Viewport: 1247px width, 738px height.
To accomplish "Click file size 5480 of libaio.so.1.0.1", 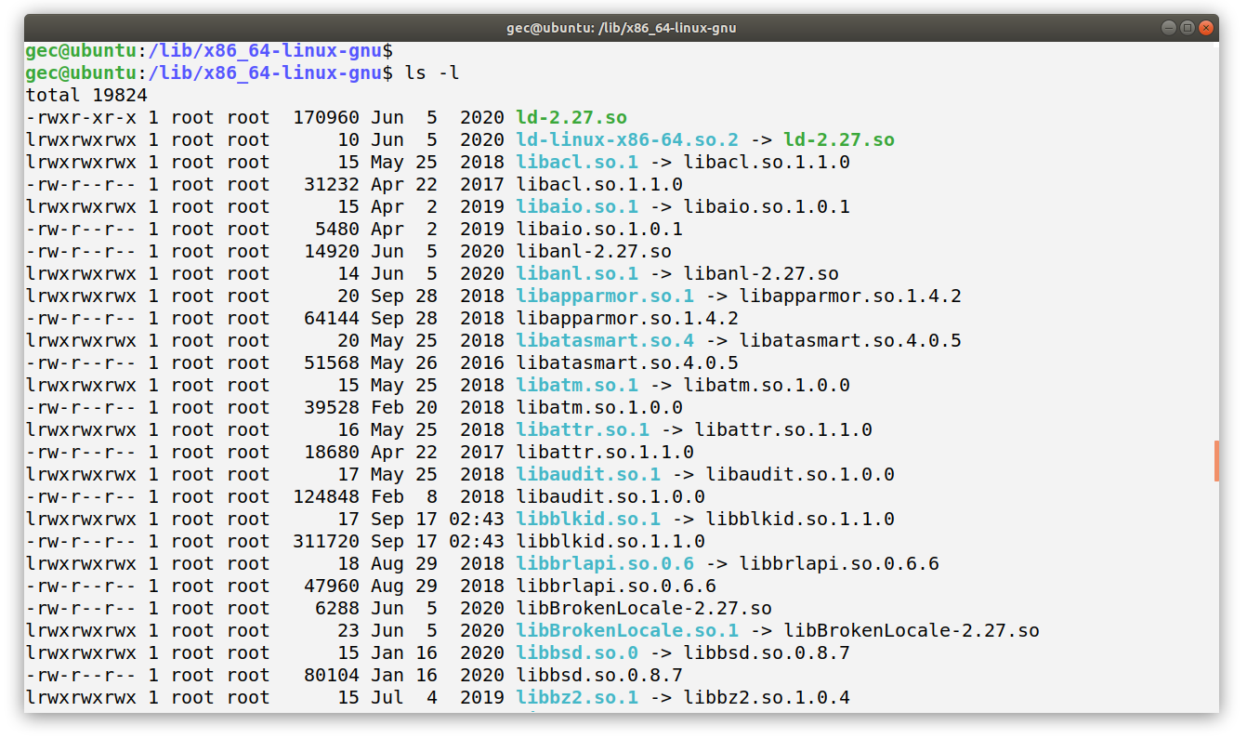I will 337,229.
